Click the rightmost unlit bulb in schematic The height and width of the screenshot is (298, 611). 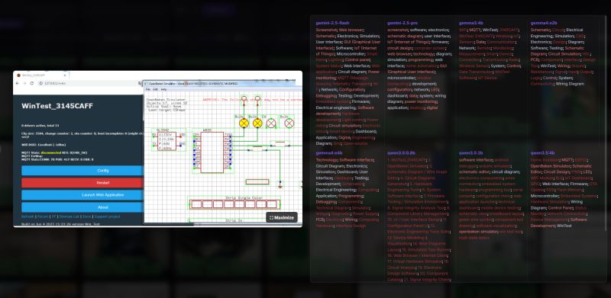[x=289, y=123]
